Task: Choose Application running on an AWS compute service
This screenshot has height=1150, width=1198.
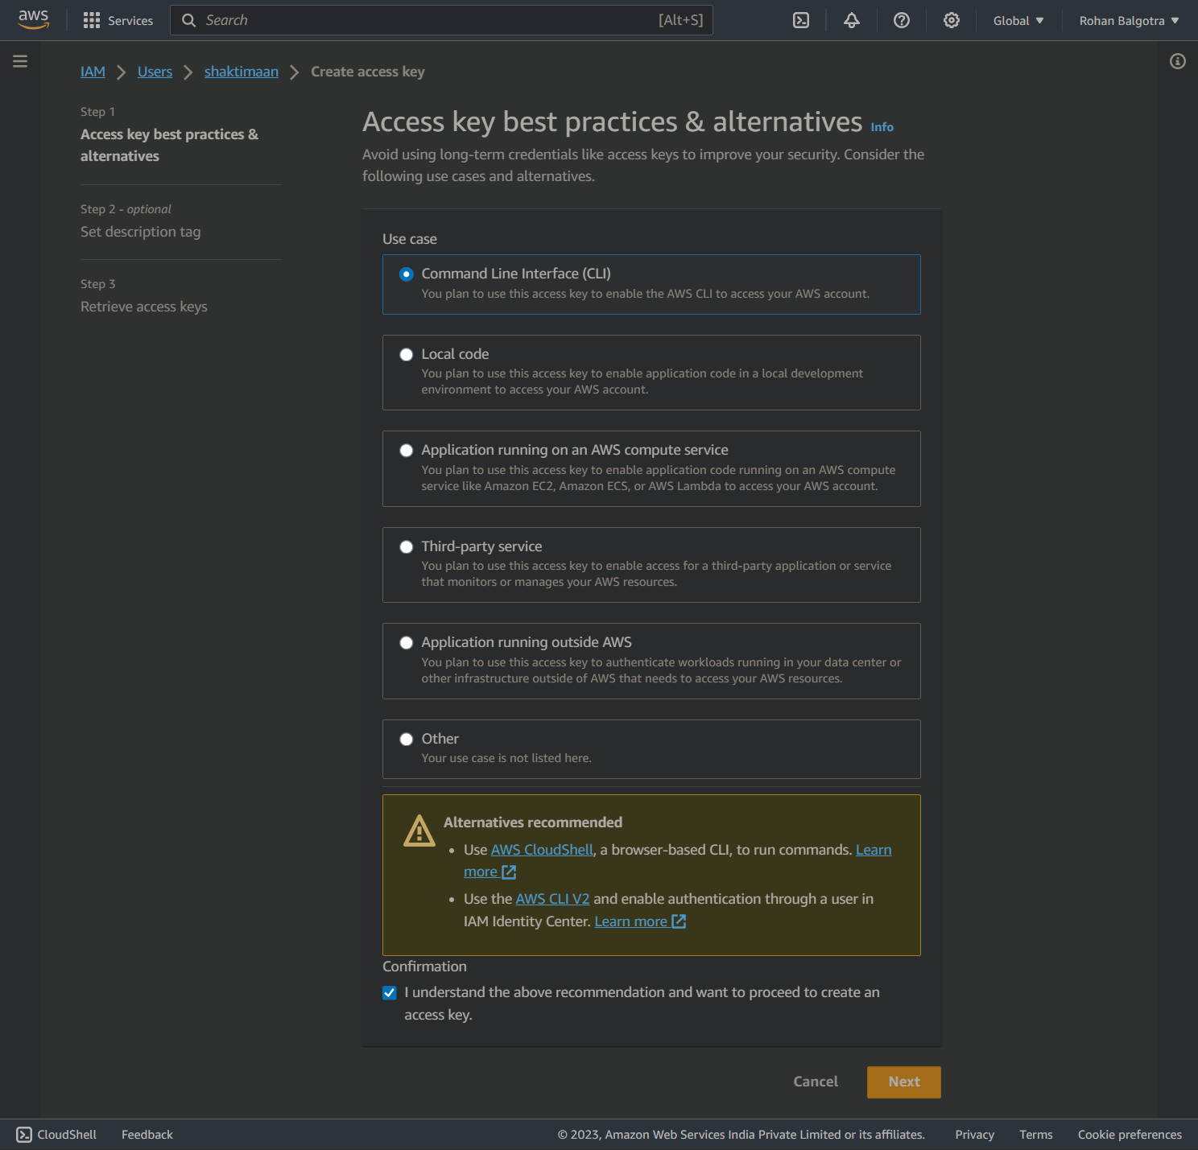Action: [407, 451]
